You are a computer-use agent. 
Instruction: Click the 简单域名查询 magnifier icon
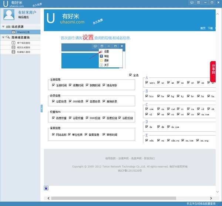(x=8, y=37)
